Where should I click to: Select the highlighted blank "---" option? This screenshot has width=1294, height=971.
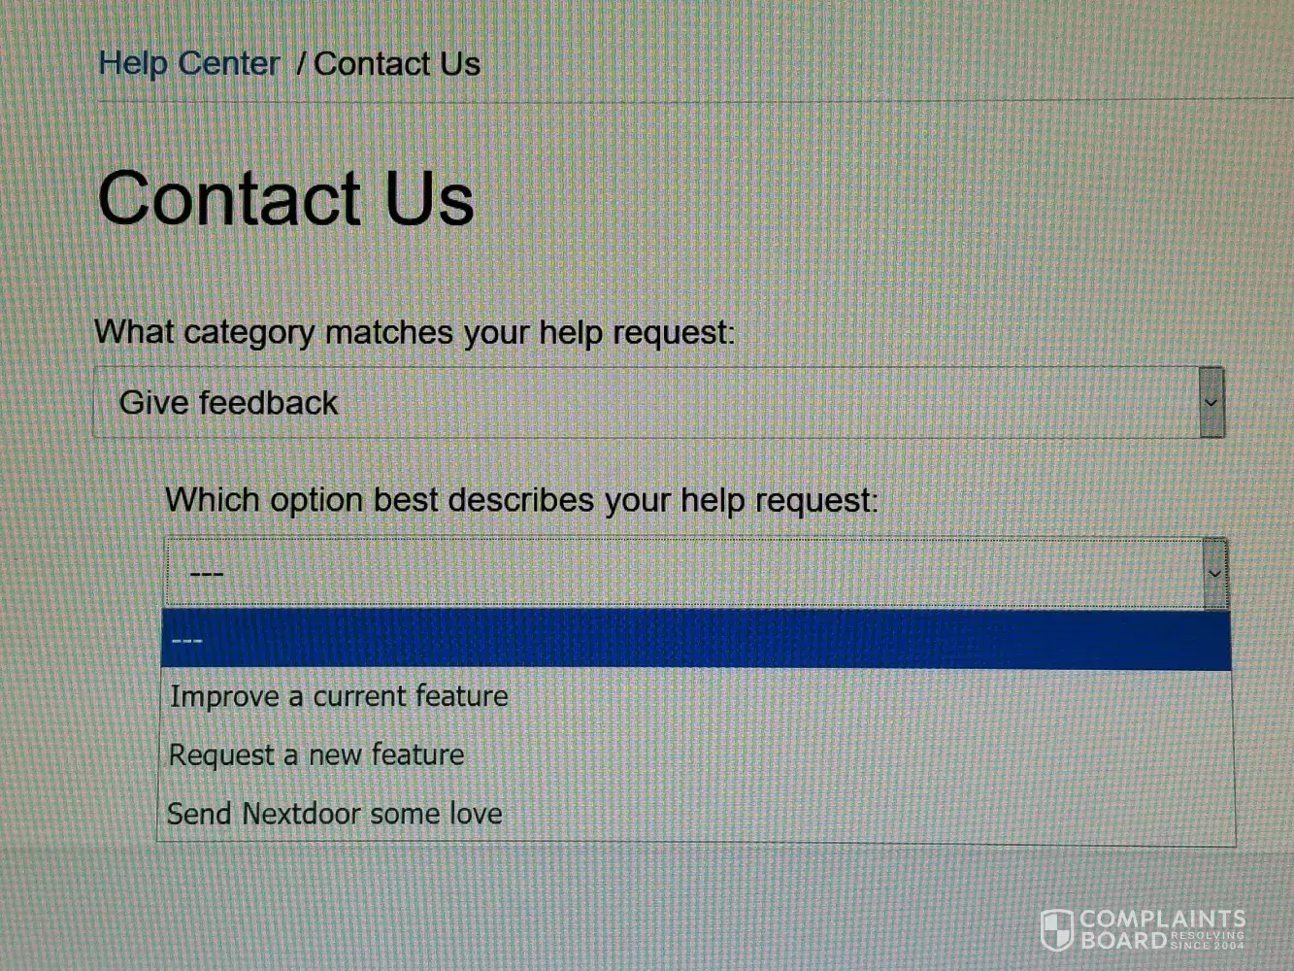click(x=695, y=641)
